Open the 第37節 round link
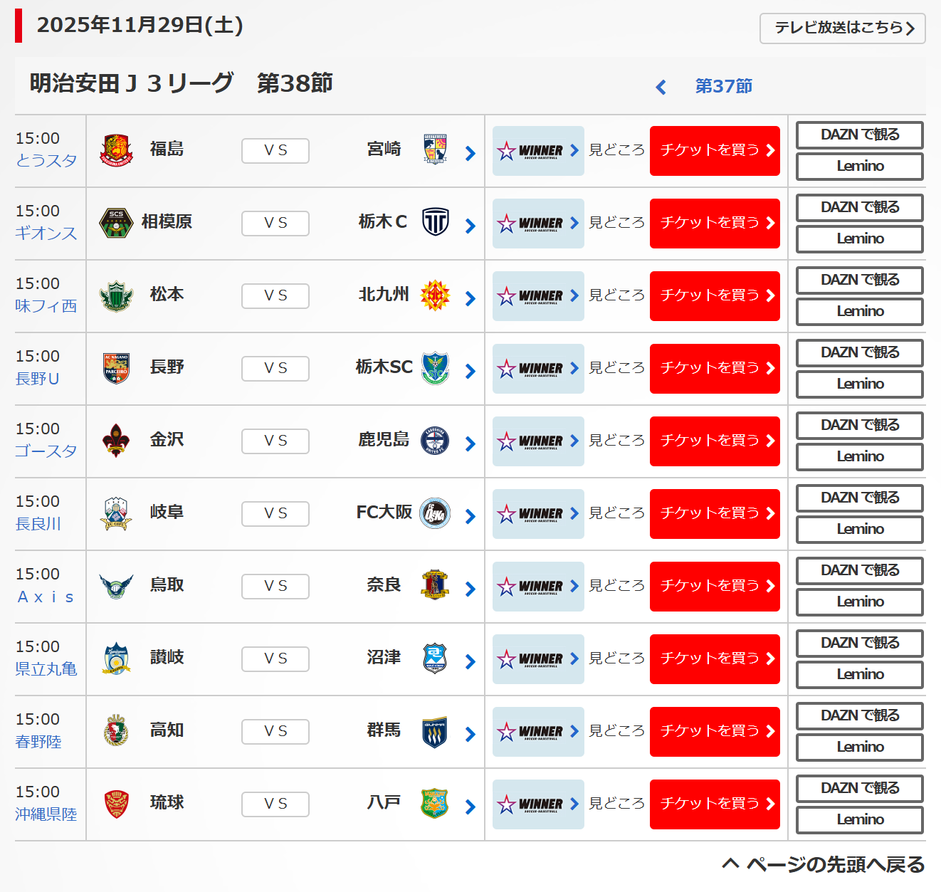This screenshot has height=892, width=941. pyautogui.click(x=723, y=86)
